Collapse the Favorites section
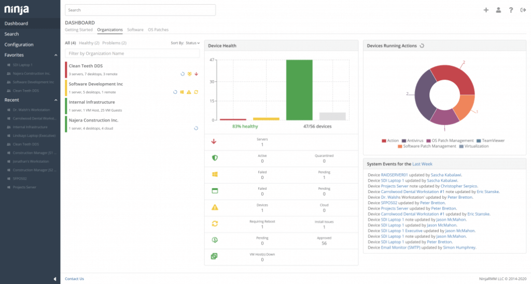The width and height of the screenshot is (531, 284). [56, 55]
